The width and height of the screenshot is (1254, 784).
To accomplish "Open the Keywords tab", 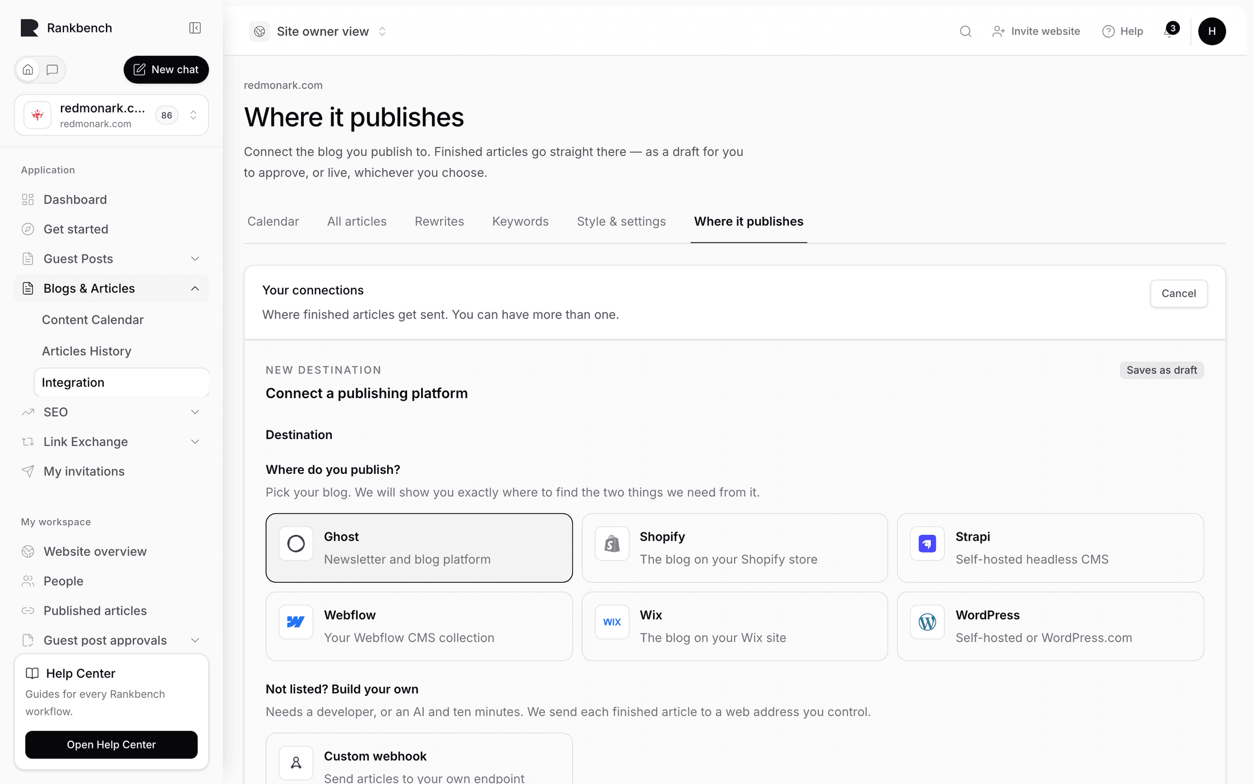I will pos(520,221).
